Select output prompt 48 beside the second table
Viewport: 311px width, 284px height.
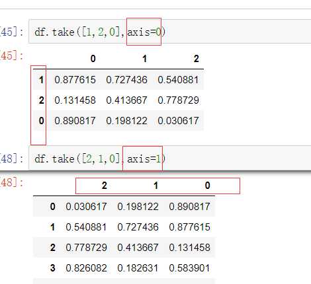tap(11, 182)
